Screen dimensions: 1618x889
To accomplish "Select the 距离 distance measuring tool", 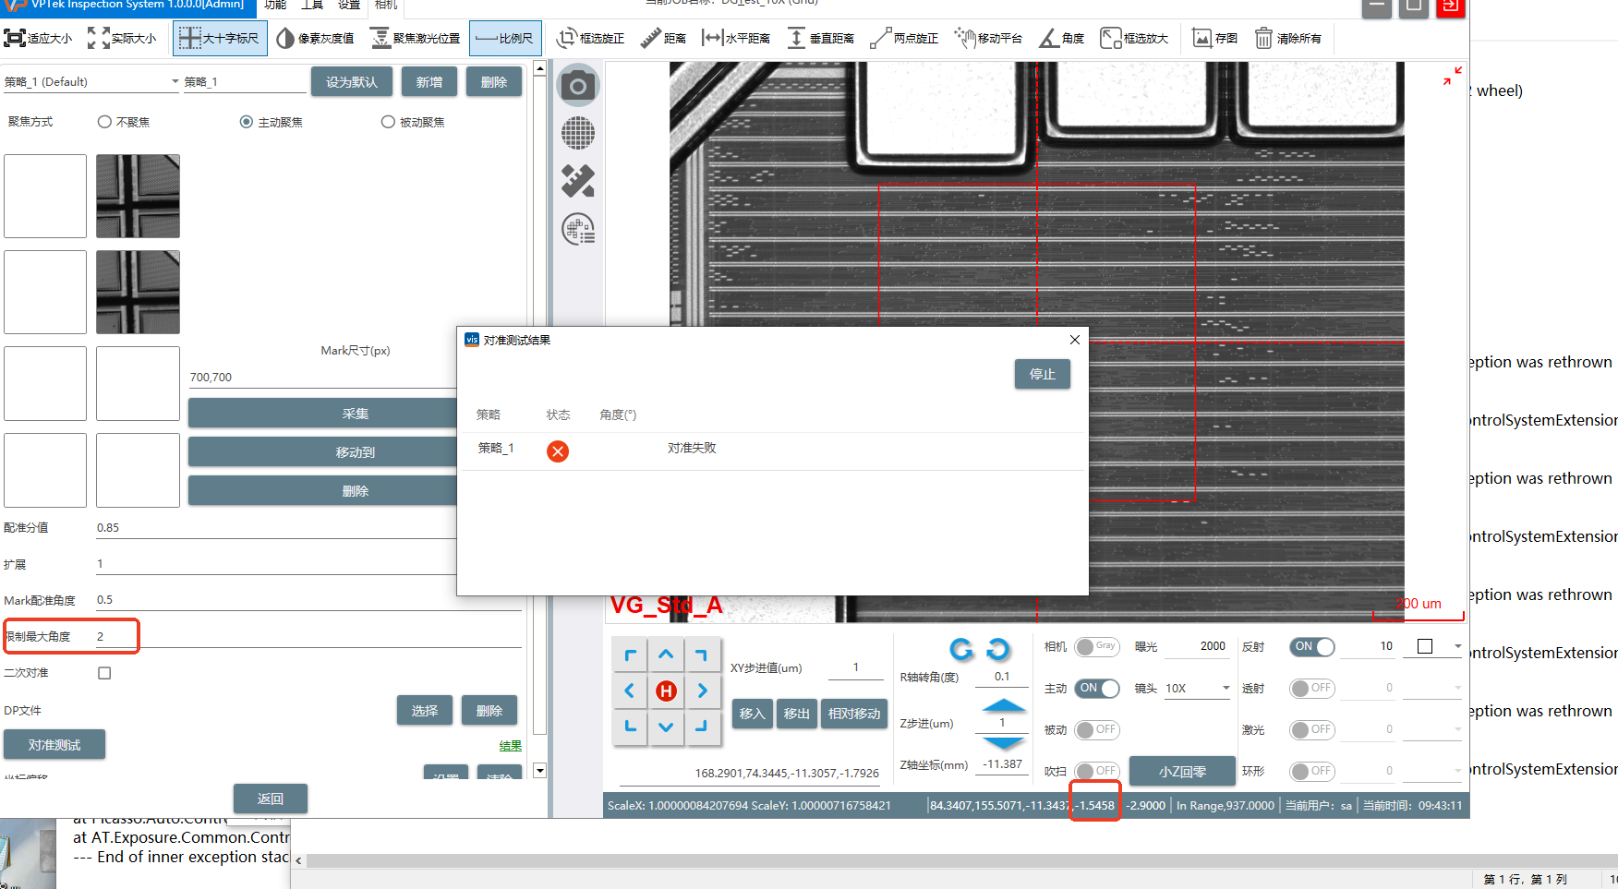I will [x=663, y=38].
